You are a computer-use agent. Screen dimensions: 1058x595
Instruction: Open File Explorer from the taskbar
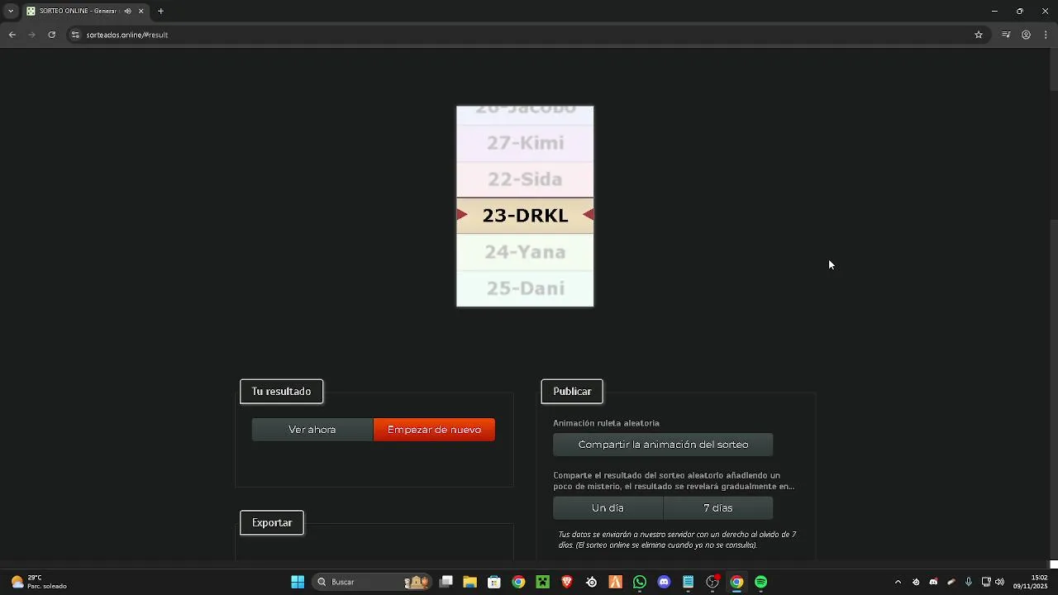[469, 582]
